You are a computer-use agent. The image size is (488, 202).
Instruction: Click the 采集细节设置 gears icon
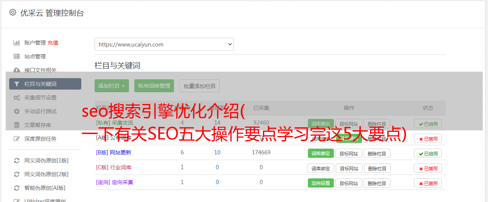coord(17,98)
